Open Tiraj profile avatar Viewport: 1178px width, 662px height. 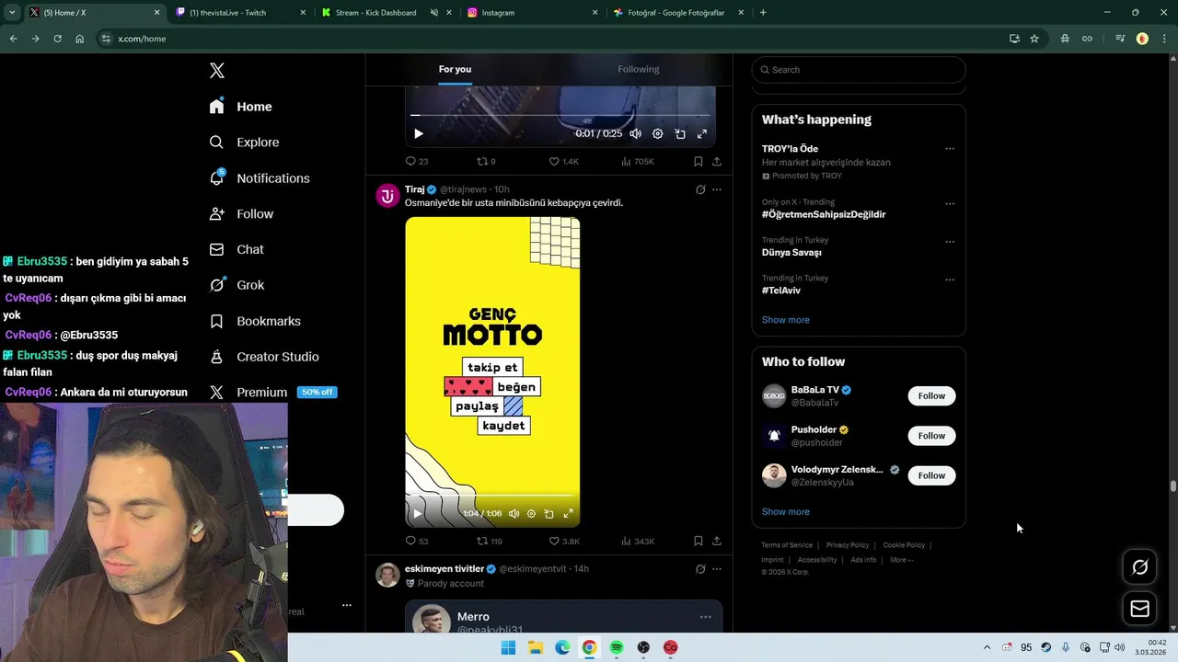(387, 195)
